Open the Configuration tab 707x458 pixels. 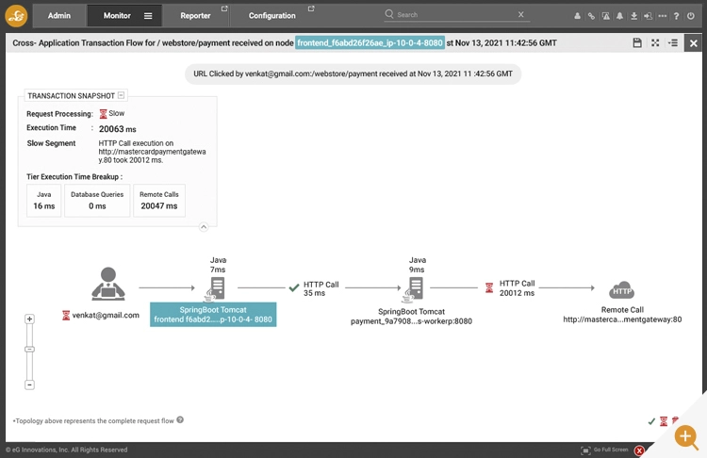pos(271,16)
